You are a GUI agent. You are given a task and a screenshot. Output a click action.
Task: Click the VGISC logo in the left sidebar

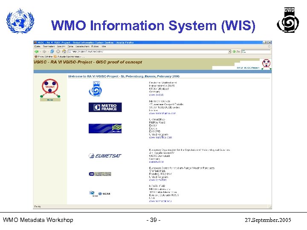click(50, 88)
